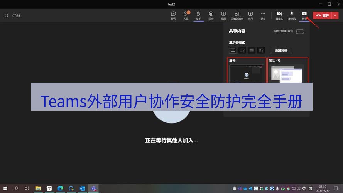Select standout presenter mode

(242, 50)
